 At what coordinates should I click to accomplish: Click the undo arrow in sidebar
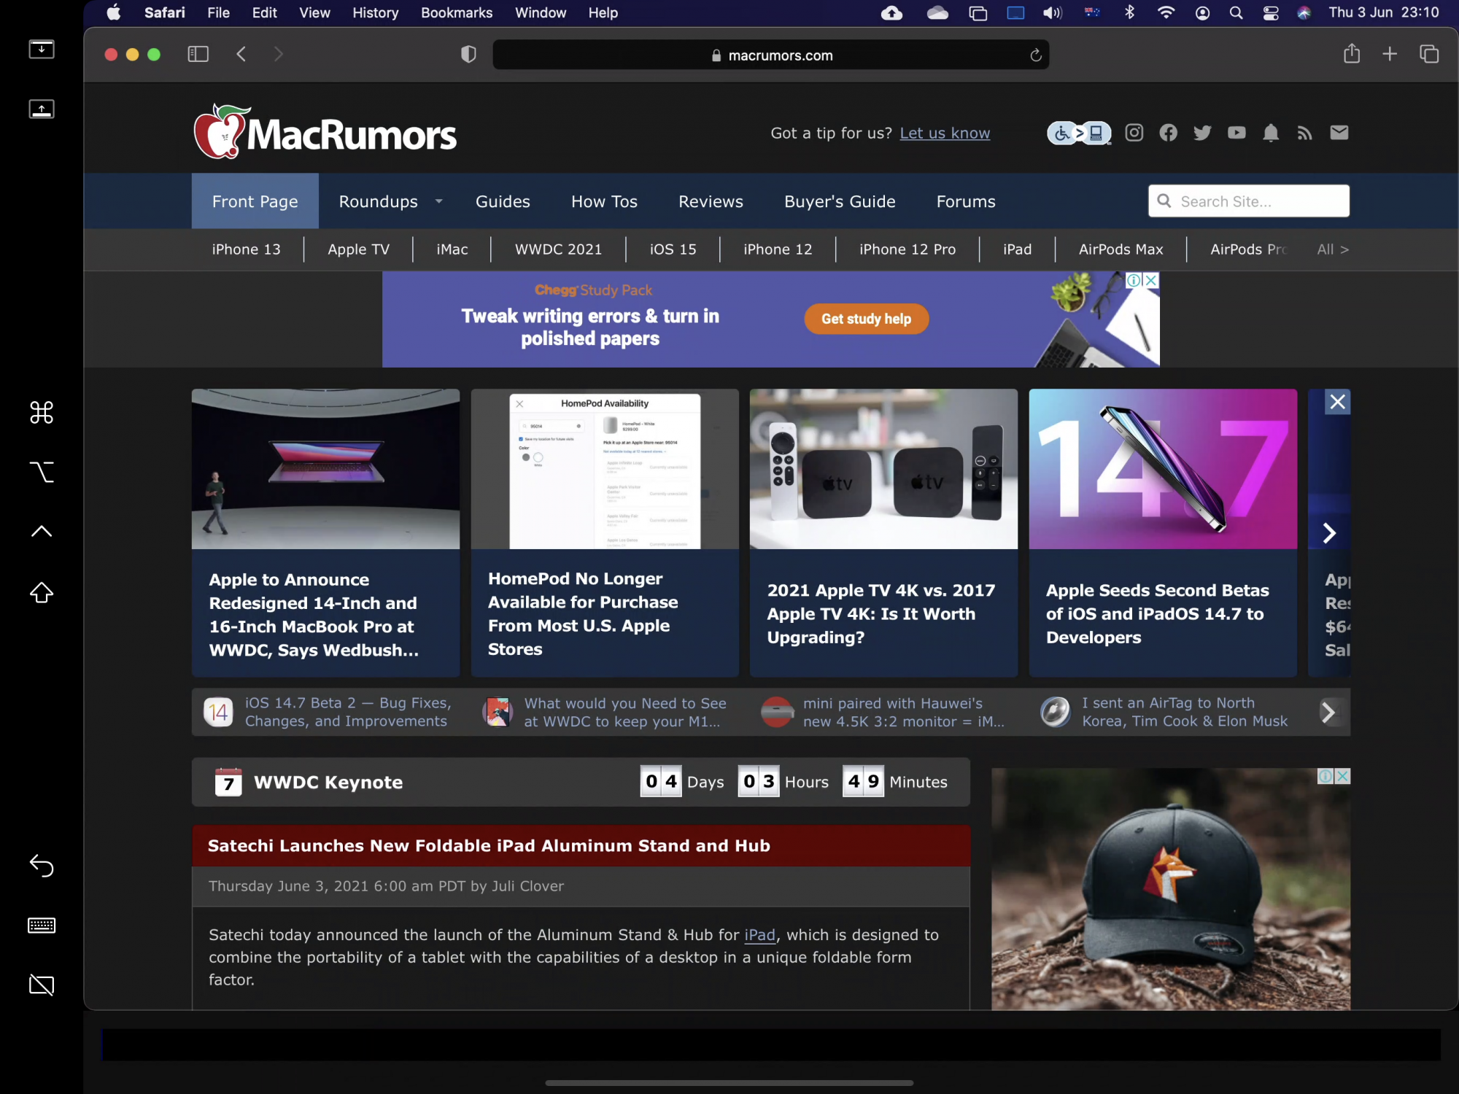[42, 866]
